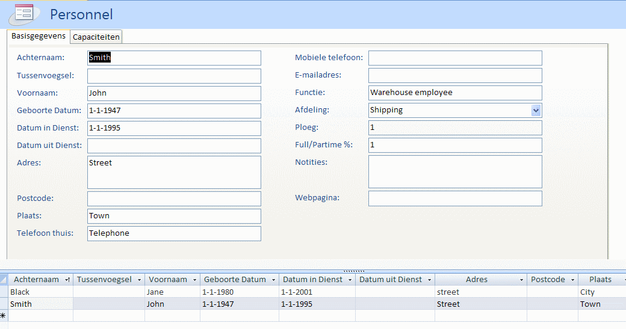The image size is (626, 329).
Task: Expand the Adres column header dropdown
Action: pos(521,280)
